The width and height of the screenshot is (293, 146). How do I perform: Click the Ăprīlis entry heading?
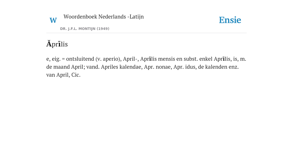pyautogui.click(x=57, y=44)
